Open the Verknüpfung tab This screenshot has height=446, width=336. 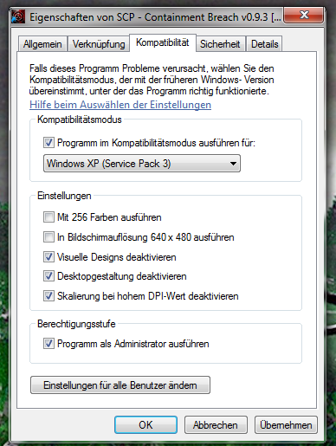point(99,44)
